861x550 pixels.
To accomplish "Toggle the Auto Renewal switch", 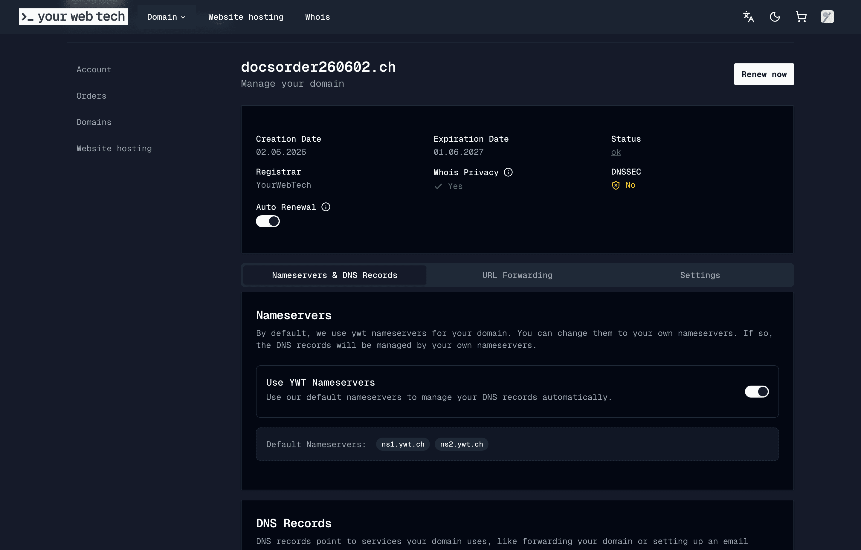I will (268, 221).
